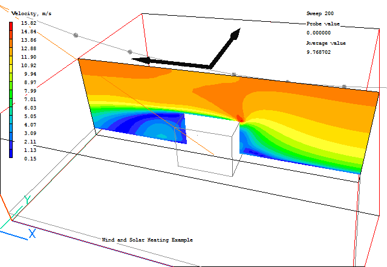
Task: Click the 'Velocity, m/s' legend title
Action: (x=33, y=13)
